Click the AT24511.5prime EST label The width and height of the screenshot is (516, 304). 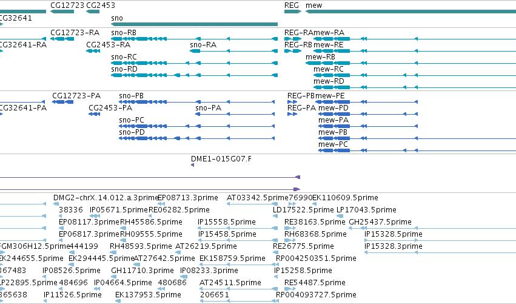230,283
